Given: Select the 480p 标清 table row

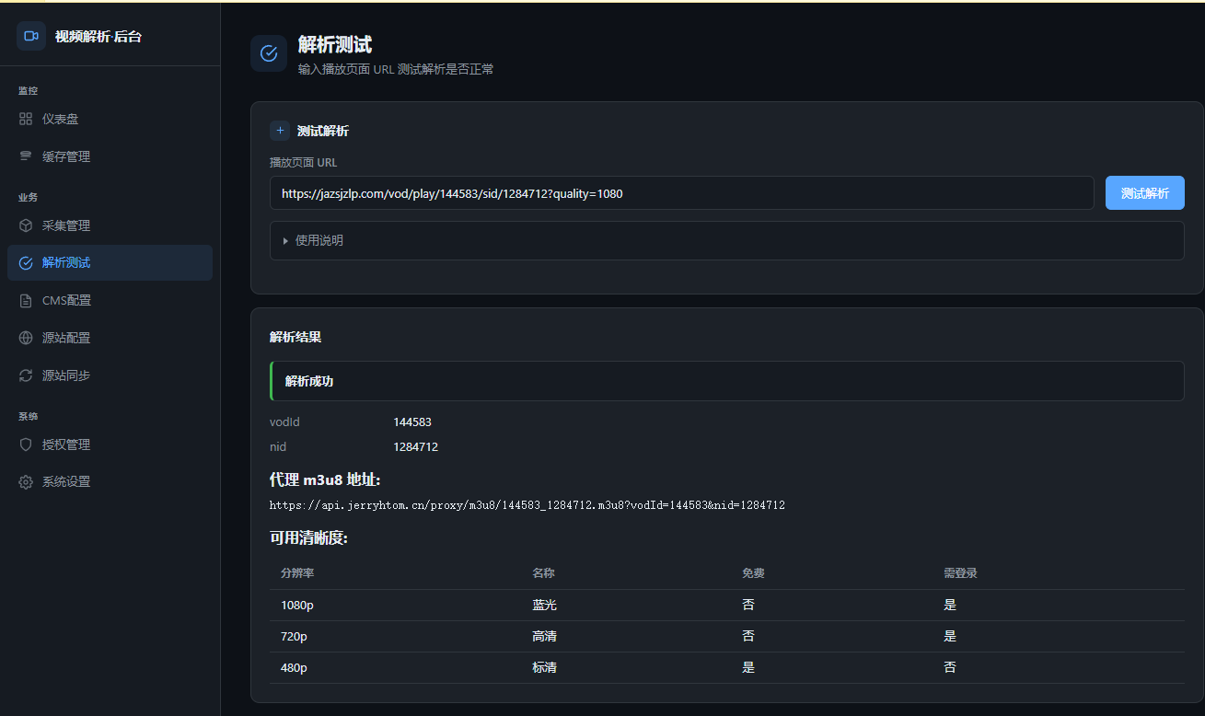Looking at the screenshot, I should click(726, 668).
